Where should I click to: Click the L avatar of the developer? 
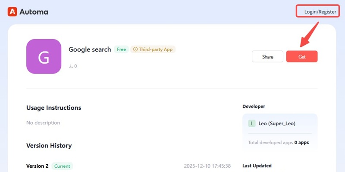[252, 123]
